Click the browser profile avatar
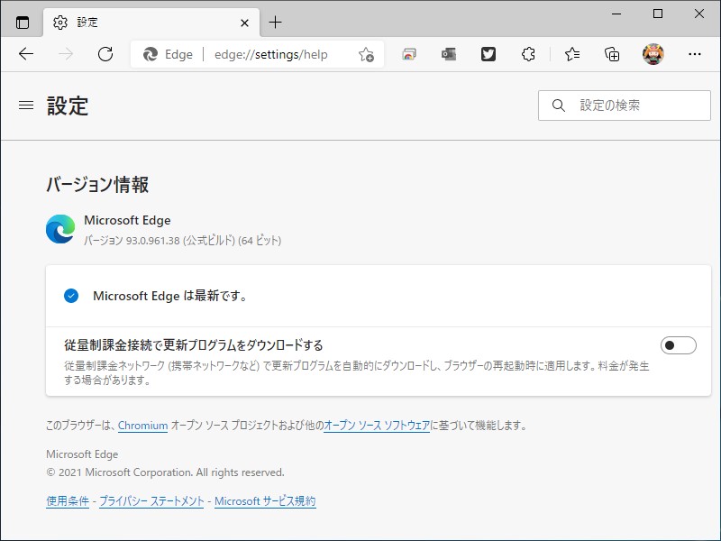The height and width of the screenshot is (541, 721). tap(653, 54)
